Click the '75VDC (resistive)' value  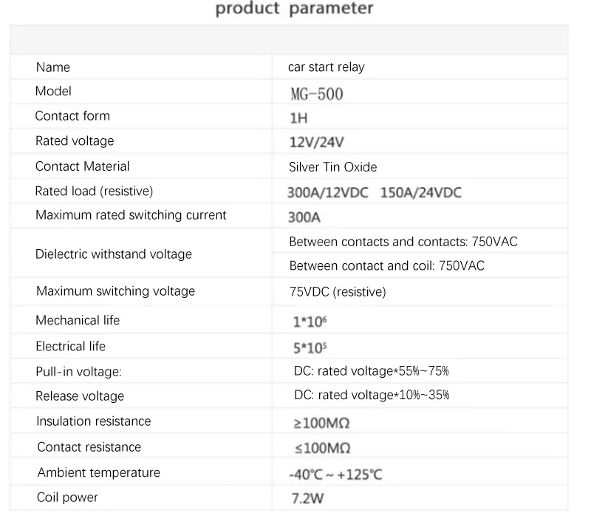[x=338, y=291]
